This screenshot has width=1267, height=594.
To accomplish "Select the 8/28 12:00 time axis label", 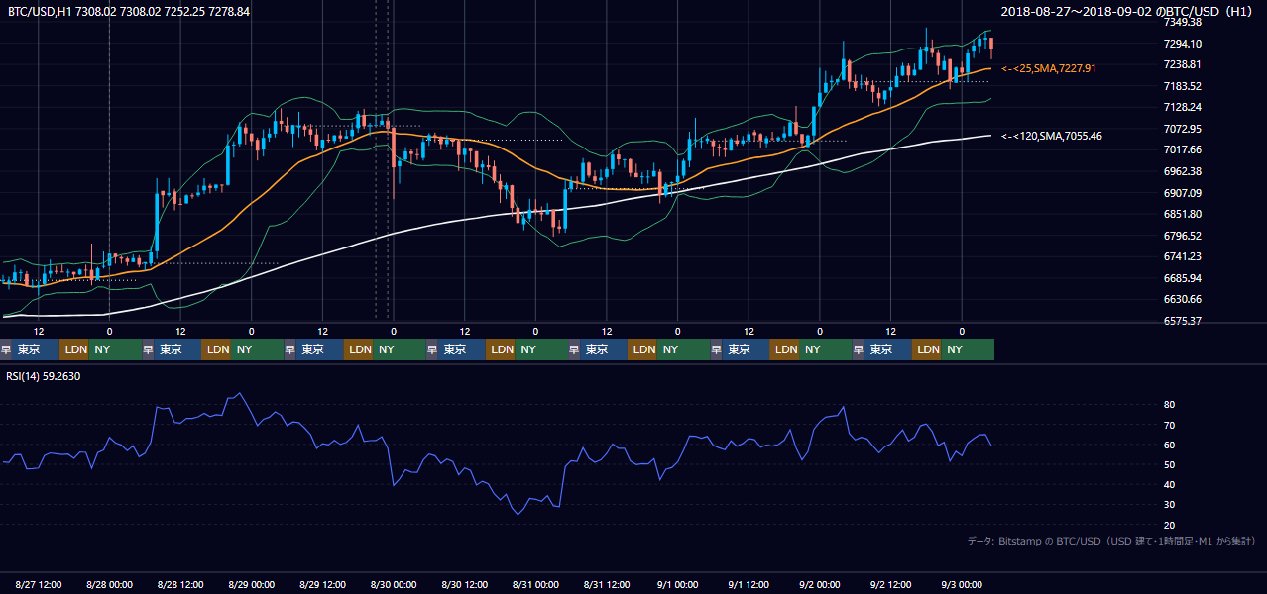I will 181,584.
